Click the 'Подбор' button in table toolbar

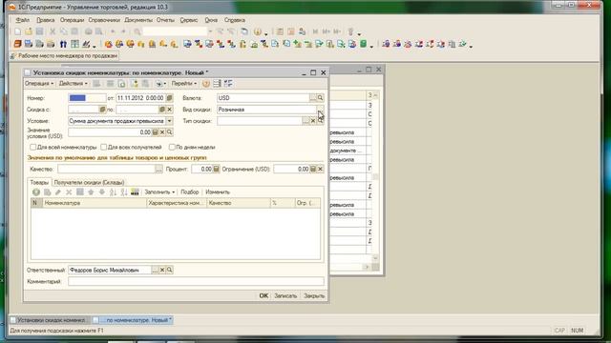coord(189,192)
